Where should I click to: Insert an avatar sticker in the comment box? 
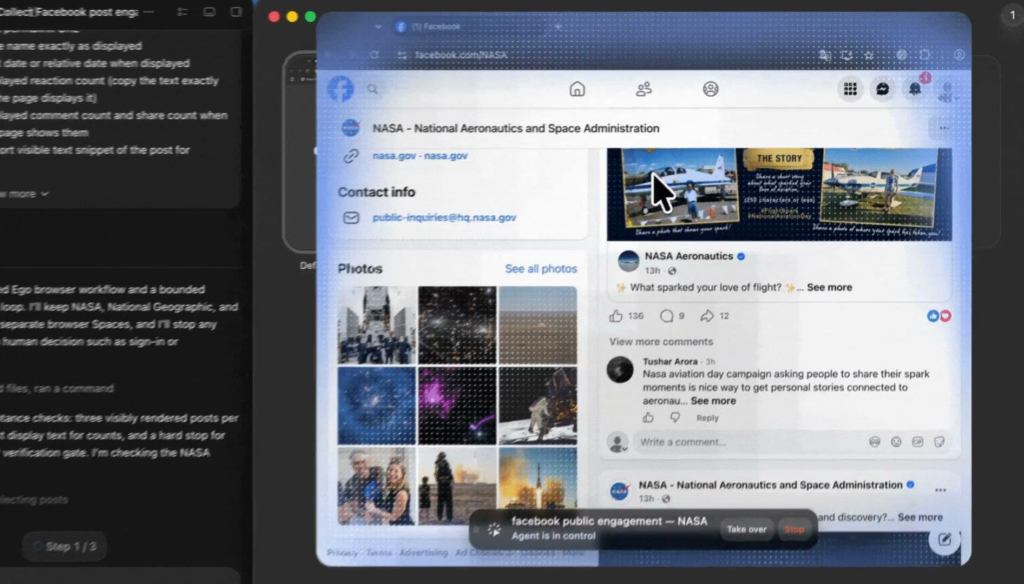(x=875, y=442)
